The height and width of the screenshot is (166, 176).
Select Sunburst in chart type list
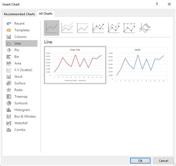[22, 103]
